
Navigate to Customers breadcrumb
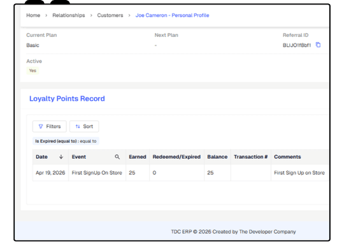(110, 15)
